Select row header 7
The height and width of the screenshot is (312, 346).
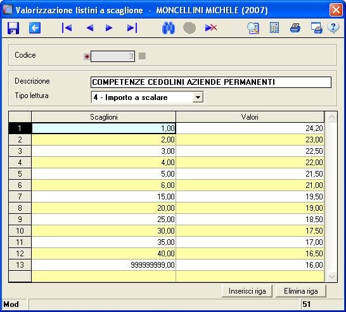point(20,197)
